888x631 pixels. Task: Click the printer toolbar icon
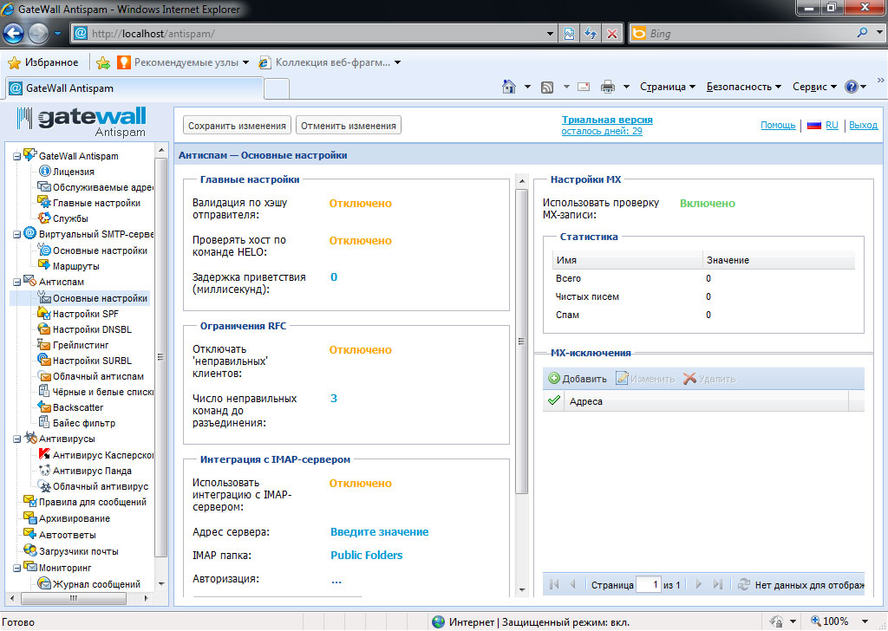(x=608, y=87)
